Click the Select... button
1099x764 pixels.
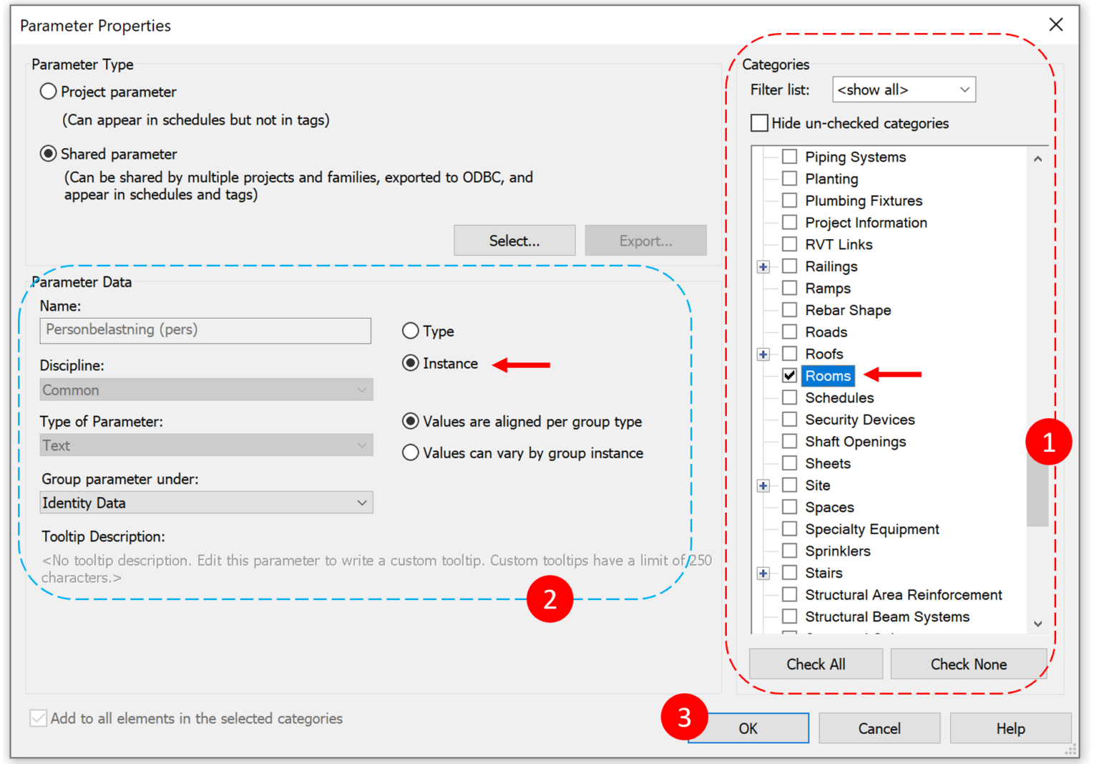tap(514, 241)
